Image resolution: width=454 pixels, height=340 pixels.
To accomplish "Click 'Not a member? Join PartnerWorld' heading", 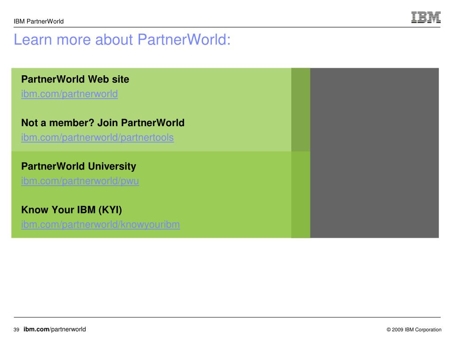I will [x=103, y=123].
